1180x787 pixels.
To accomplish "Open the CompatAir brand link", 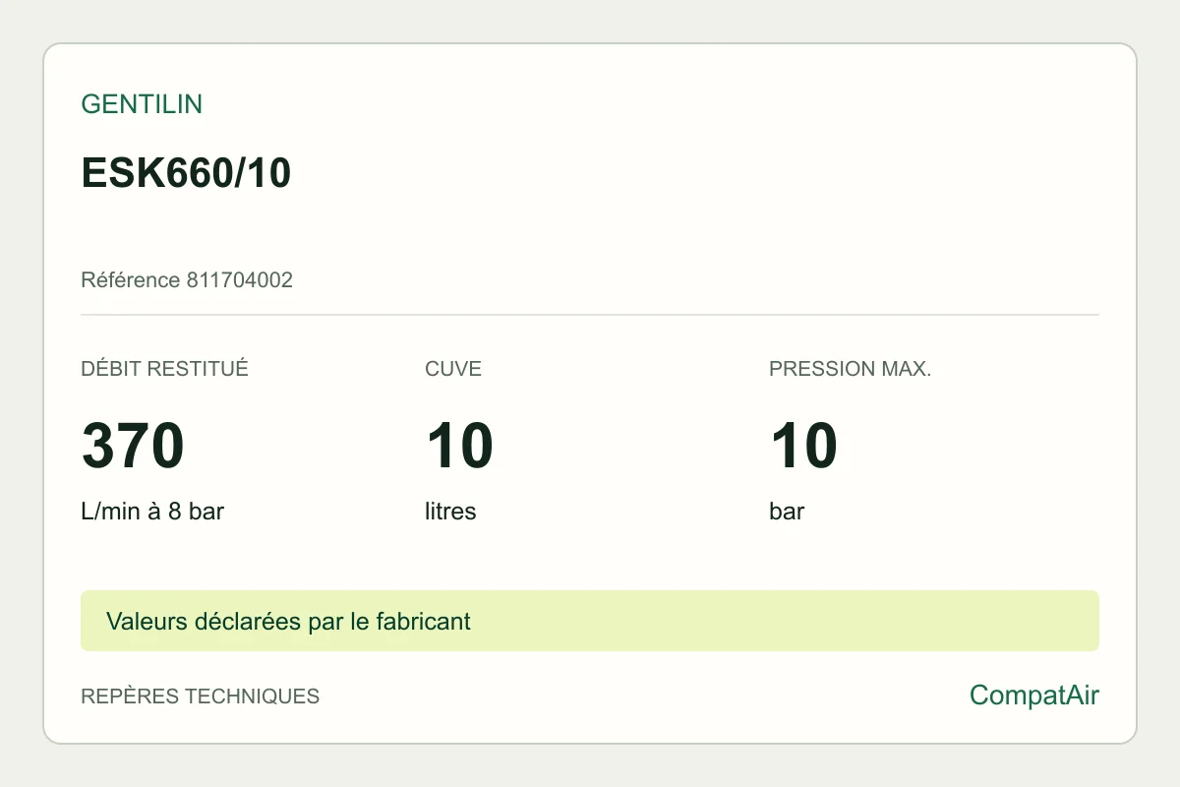I will point(1034,696).
